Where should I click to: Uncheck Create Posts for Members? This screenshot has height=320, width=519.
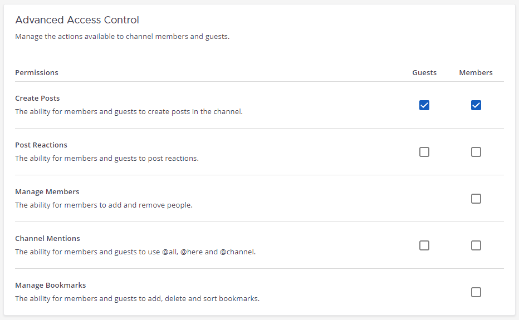[476, 105]
